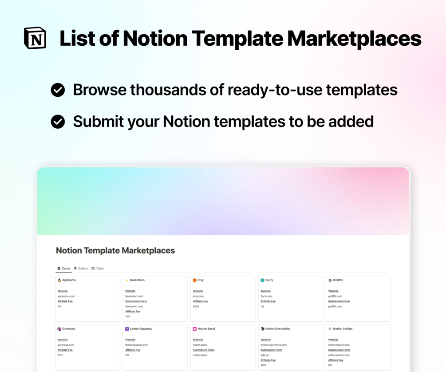Select the 6.5% fee in Etsy card
Viewport: 446px width, 372px height.
(196, 307)
